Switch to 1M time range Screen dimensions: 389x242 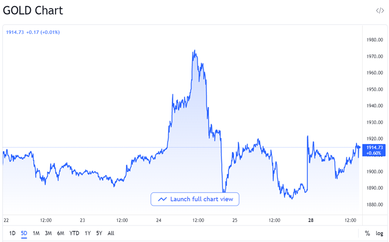(x=36, y=233)
